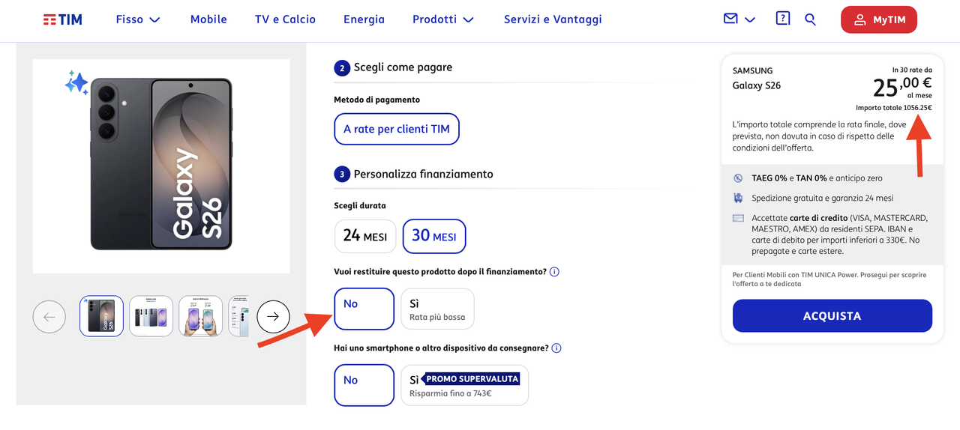This screenshot has width=960, height=430.
Task: Open the mail envelope icon
Action: click(x=730, y=19)
